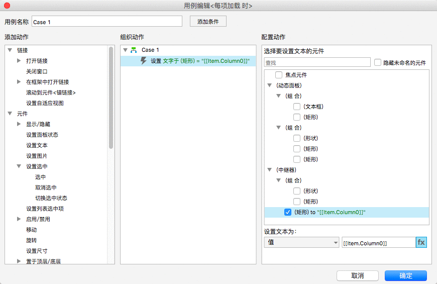Add the 旋转 action

coord(32,240)
